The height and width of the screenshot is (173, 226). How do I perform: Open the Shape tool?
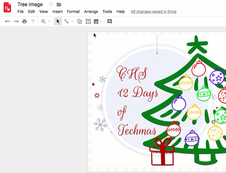(x=79, y=21)
